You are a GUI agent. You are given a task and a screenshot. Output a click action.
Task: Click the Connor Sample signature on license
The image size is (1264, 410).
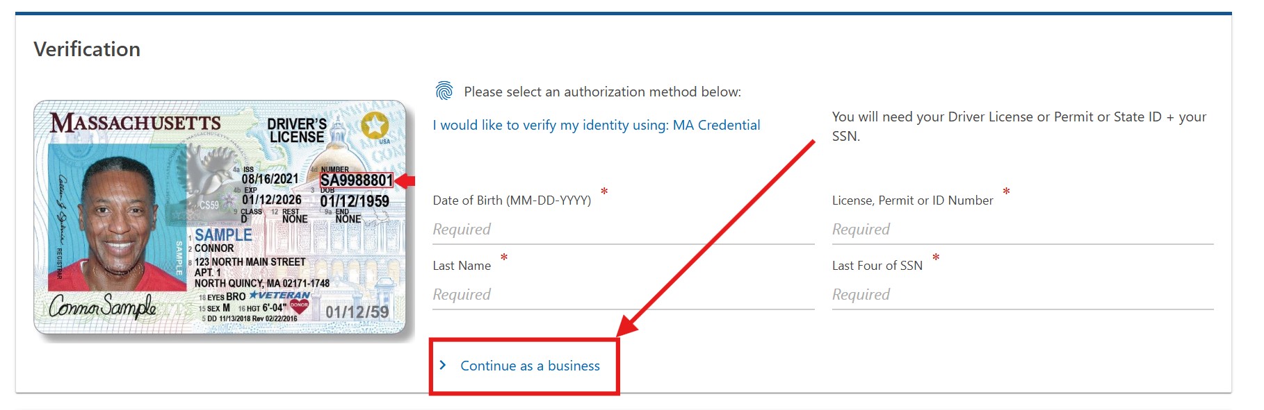pyautogui.click(x=102, y=306)
